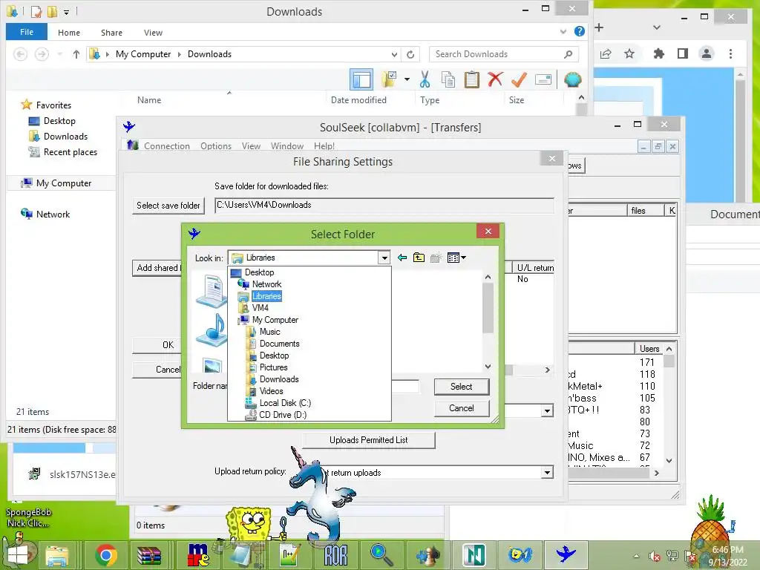The height and width of the screenshot is (570, 760).
Task: Click the Create New Folder icon in Select Folder
Action: [436, 258]
